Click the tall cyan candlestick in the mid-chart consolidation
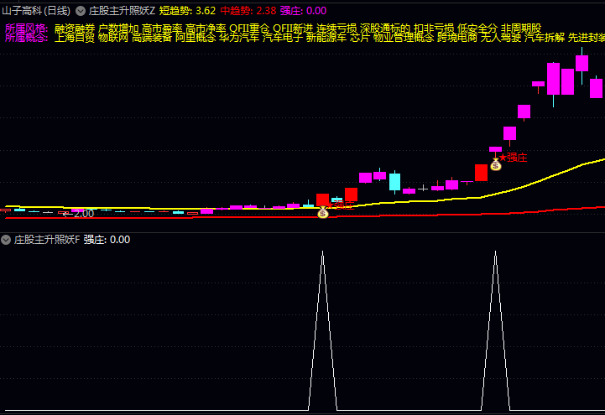This screenshot has height=415, width=605. pyautogui.click(x=394, y=181)
